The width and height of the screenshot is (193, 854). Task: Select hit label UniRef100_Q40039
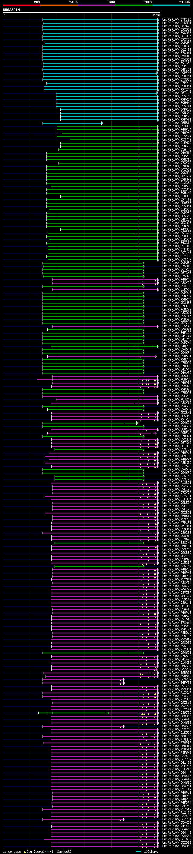coord(177,373)
